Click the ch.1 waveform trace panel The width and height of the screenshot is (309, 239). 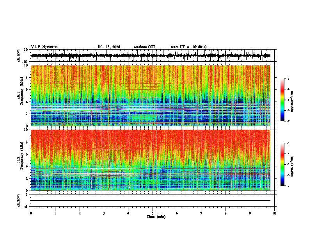click(153, 55)
